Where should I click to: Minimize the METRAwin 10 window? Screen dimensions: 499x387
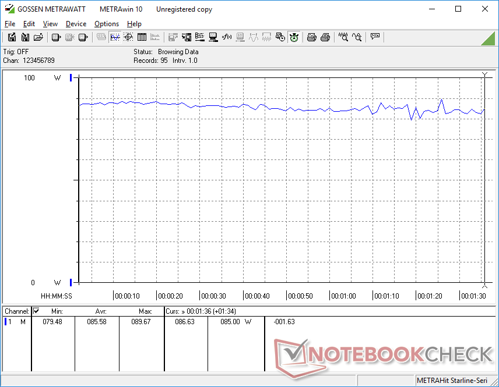432,9
